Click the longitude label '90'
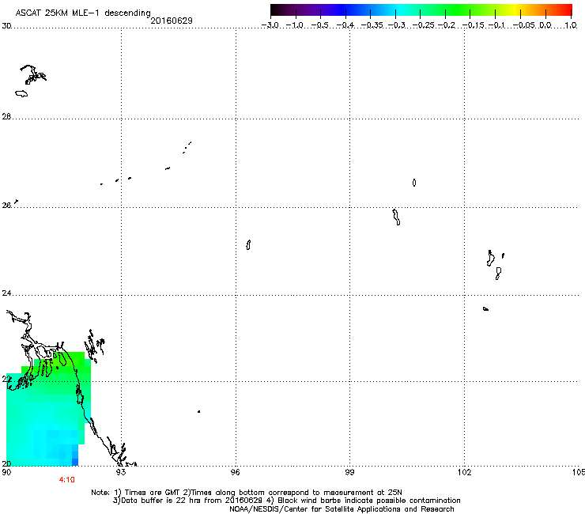 pyautogui.click(x=6, y=472)
